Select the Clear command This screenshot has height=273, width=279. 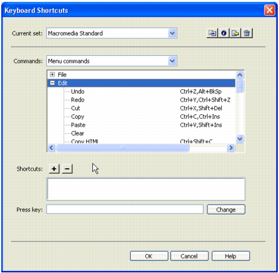[77, 133]
